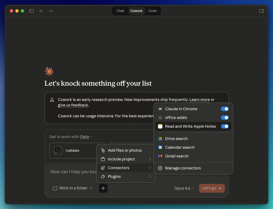Switch to the Chat tab
This screenshot has height=209, width=273.
[120, 11]
